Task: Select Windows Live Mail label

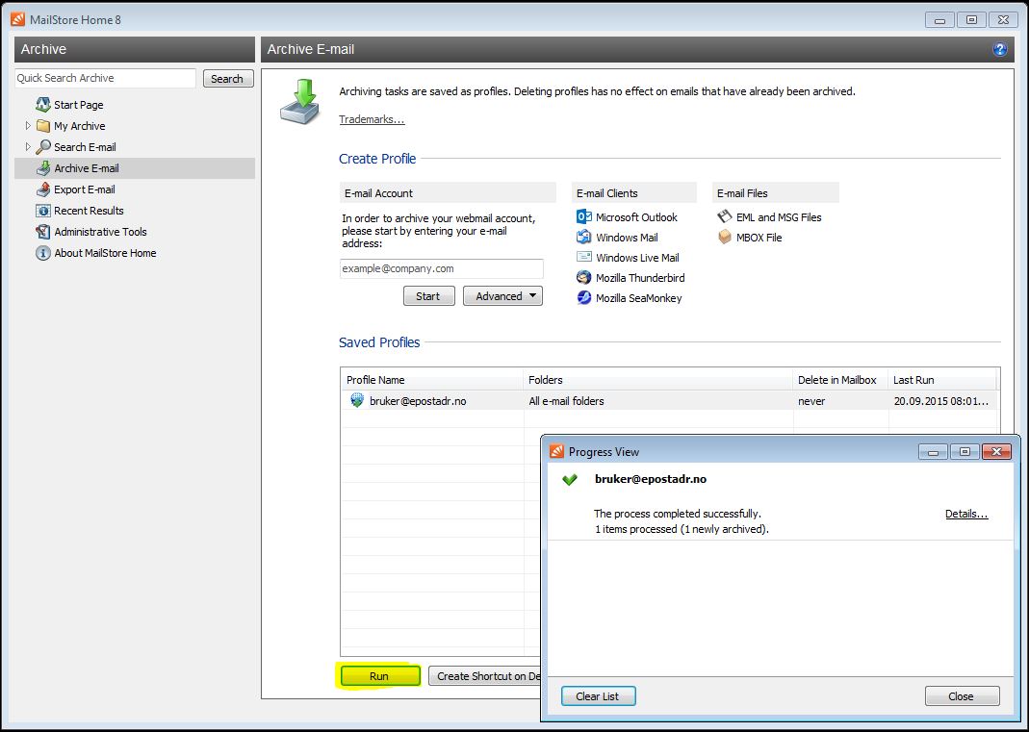Action: (x=637, y=258)
